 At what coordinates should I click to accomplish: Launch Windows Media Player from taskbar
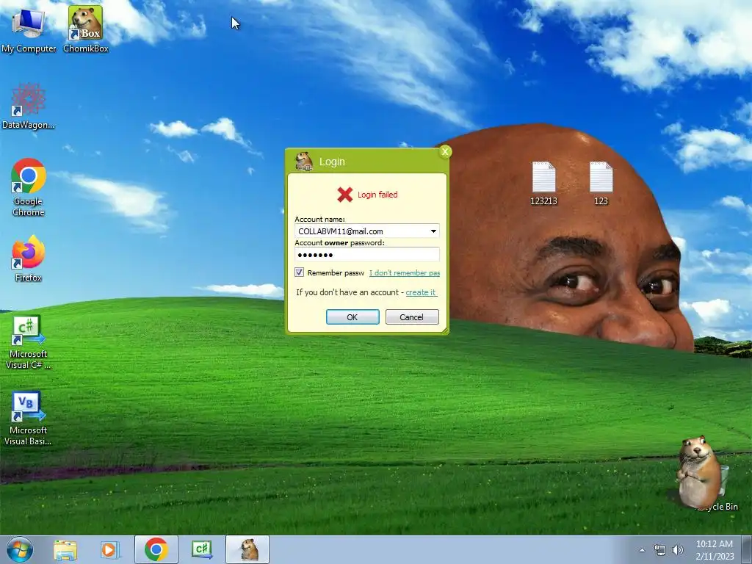[x=110, y=549]
